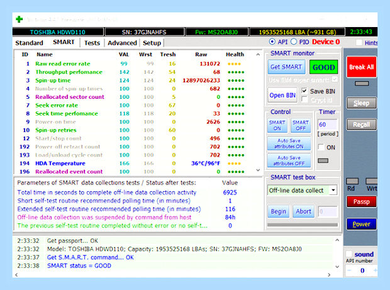The width and height of the screenshot is (390, 290).
Task: Click the field next to Abort
Action: click(x=328, y=211)
